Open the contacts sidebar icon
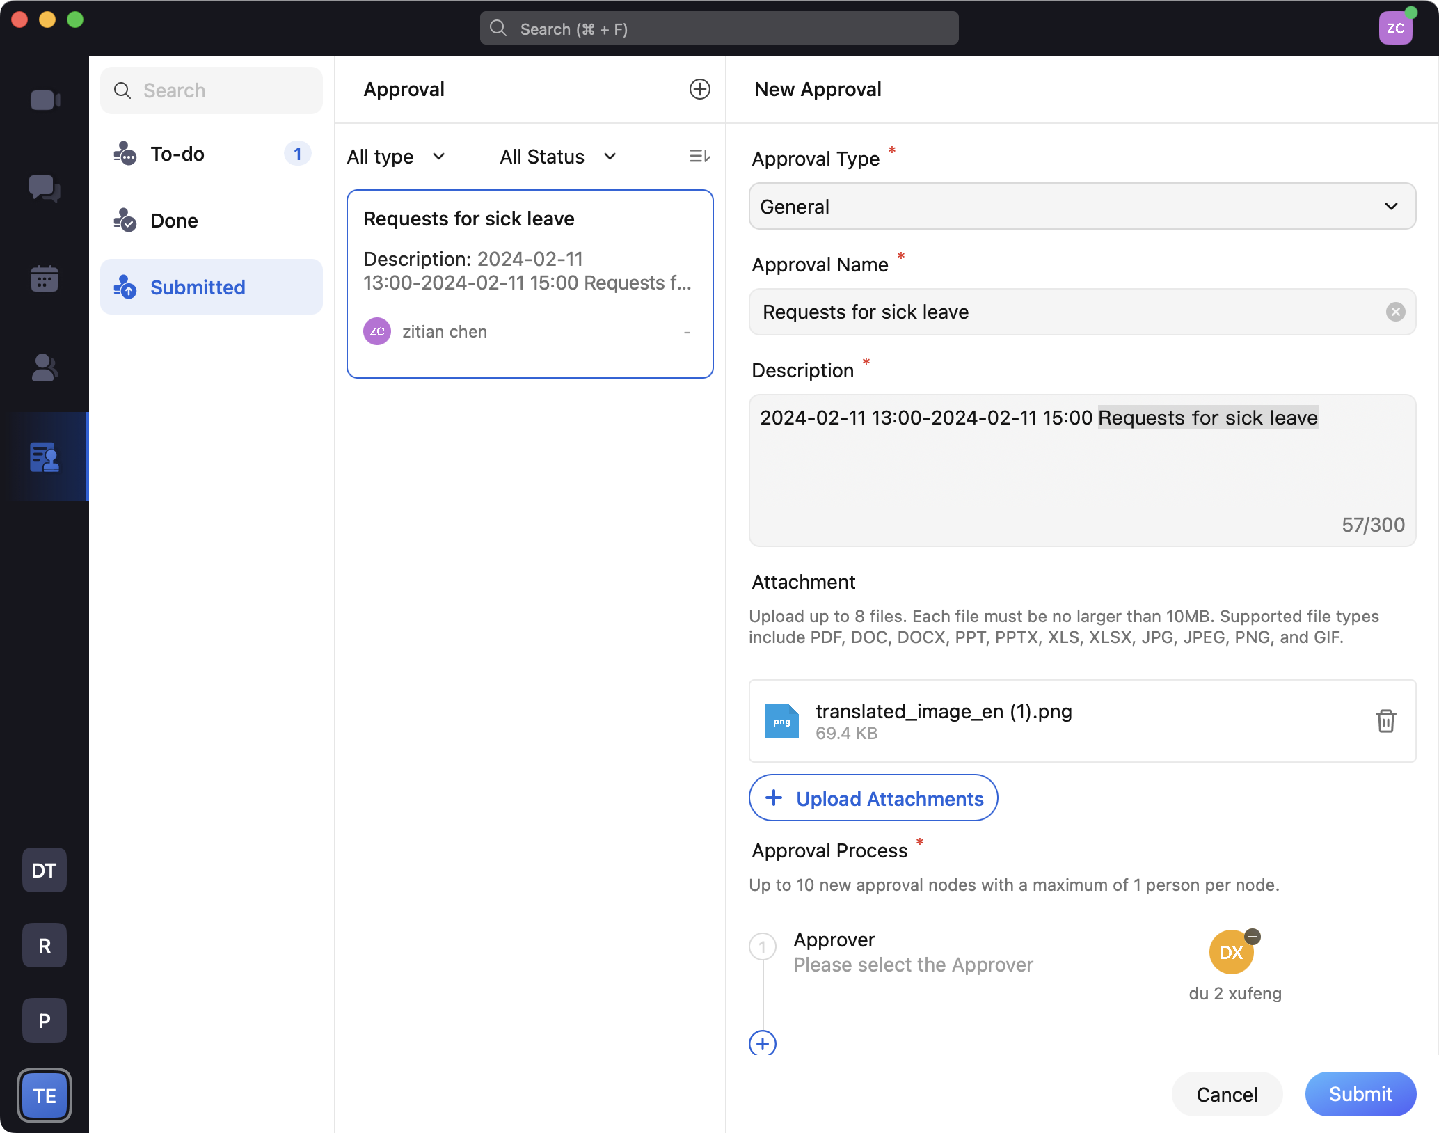 tap(45, 368)
